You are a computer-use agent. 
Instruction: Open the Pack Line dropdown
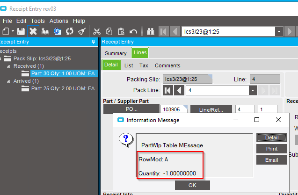tap(253, 90)
